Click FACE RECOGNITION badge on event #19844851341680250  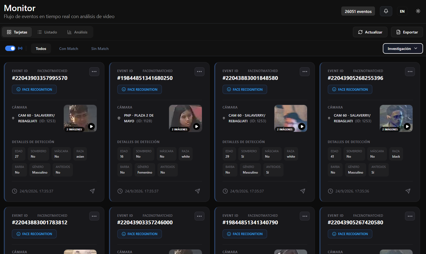click(139, 89)
